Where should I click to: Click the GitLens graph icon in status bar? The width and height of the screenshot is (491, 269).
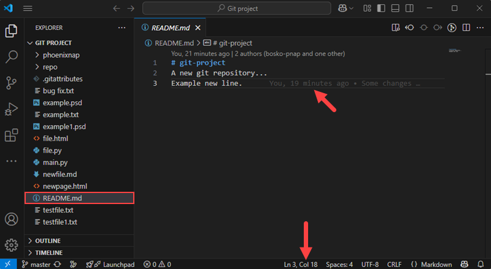pos(73,264)
